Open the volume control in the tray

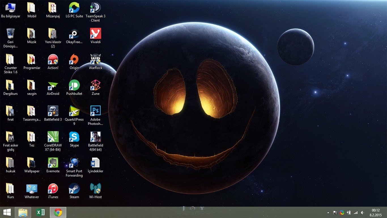point(362,213)
